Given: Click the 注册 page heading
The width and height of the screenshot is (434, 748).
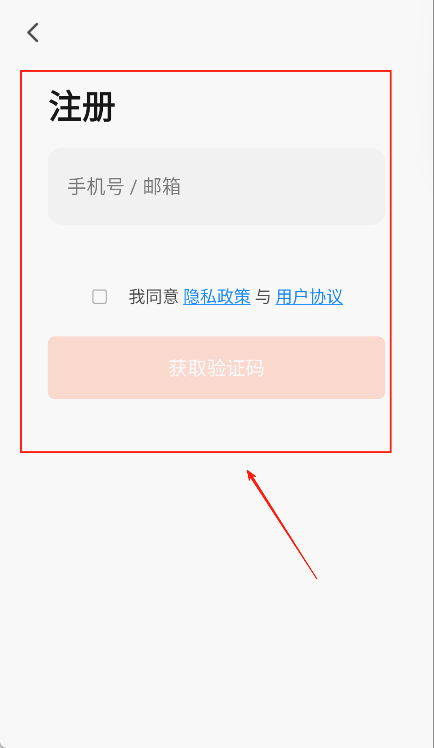Looking at the screenshot, I should click(x=82, y=107).
